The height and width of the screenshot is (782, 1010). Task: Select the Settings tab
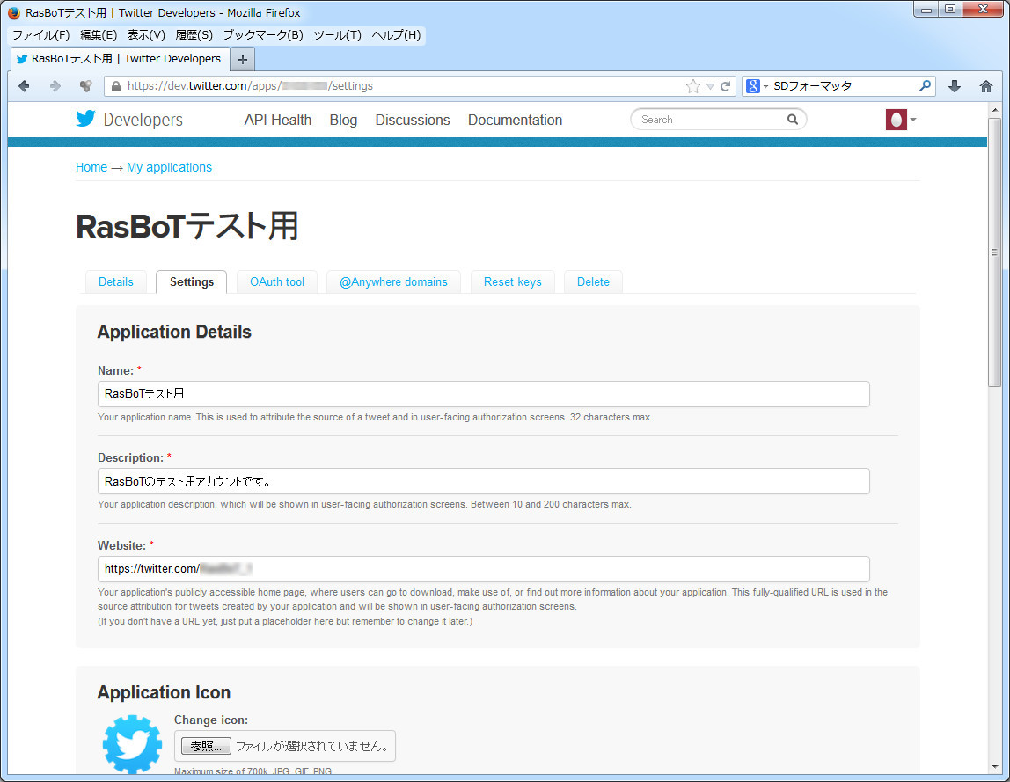[x=191, y=282]
